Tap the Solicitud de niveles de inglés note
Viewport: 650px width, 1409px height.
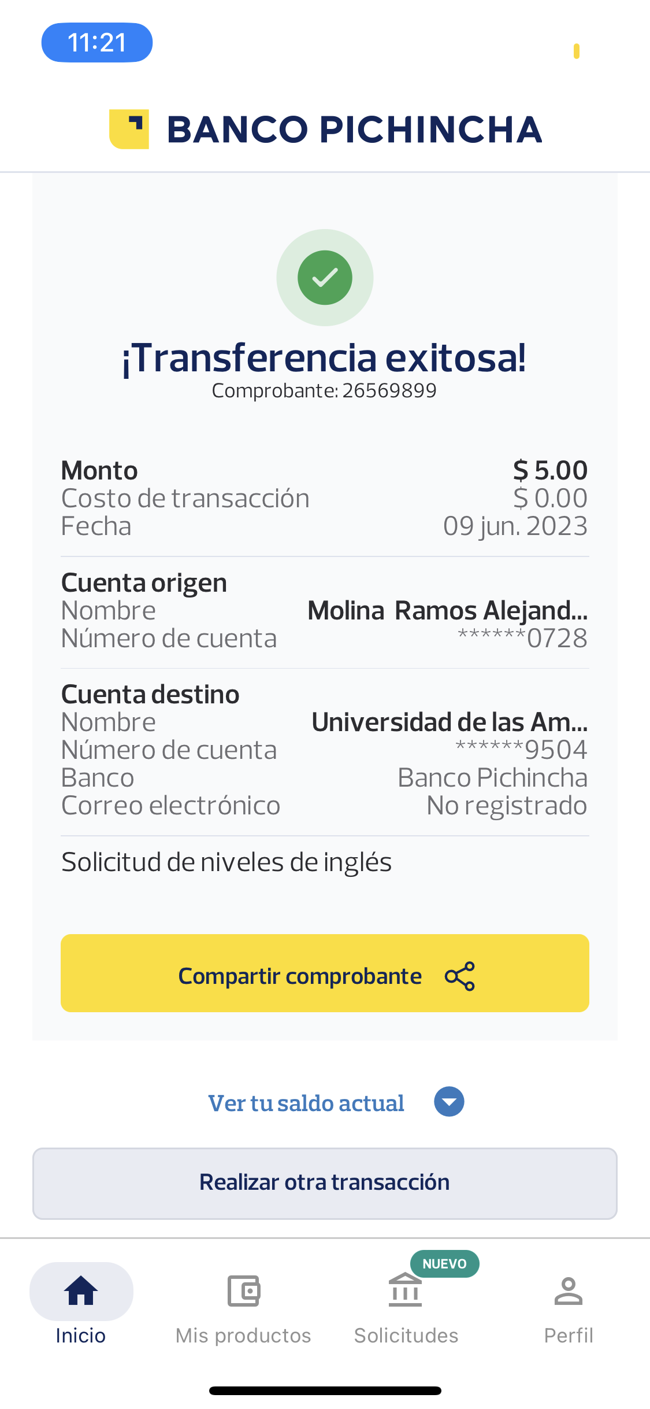(226, 862)
